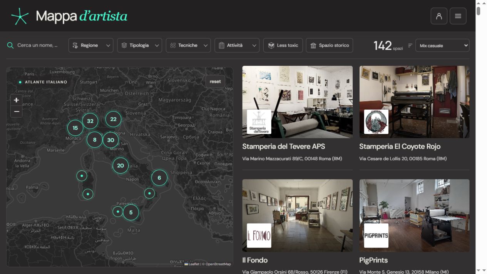The image size is (487, 274).
Task: Open PigPrints title link
Action: (373, 260)
